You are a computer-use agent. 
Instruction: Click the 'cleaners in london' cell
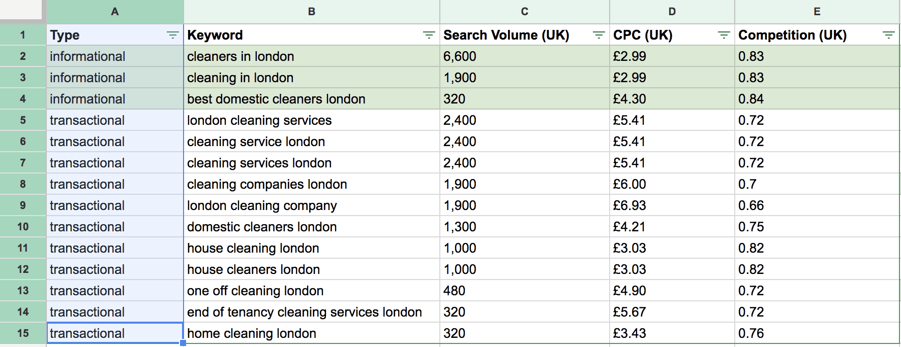[241, 56]
